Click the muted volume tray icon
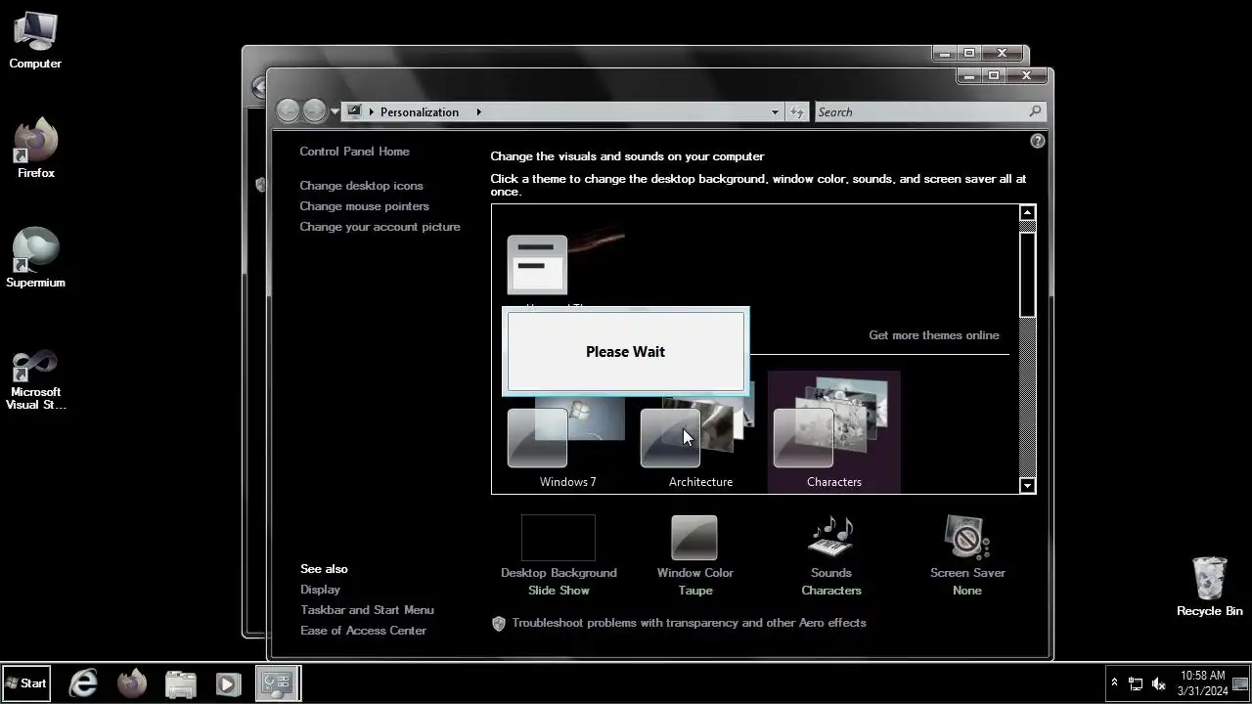 pos(1159,683)
